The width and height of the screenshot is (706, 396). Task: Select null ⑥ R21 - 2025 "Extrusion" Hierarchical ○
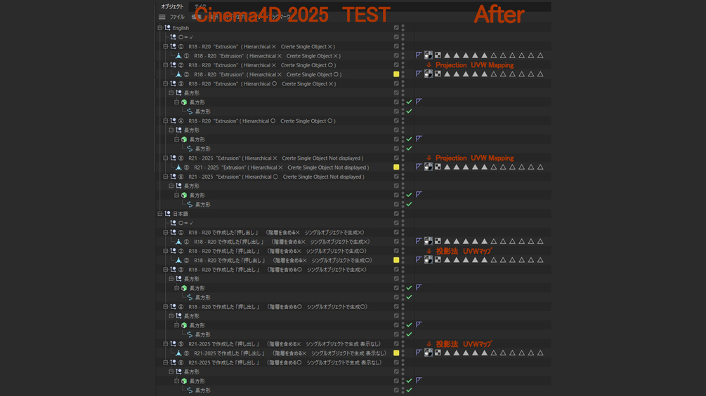[276, 177]
